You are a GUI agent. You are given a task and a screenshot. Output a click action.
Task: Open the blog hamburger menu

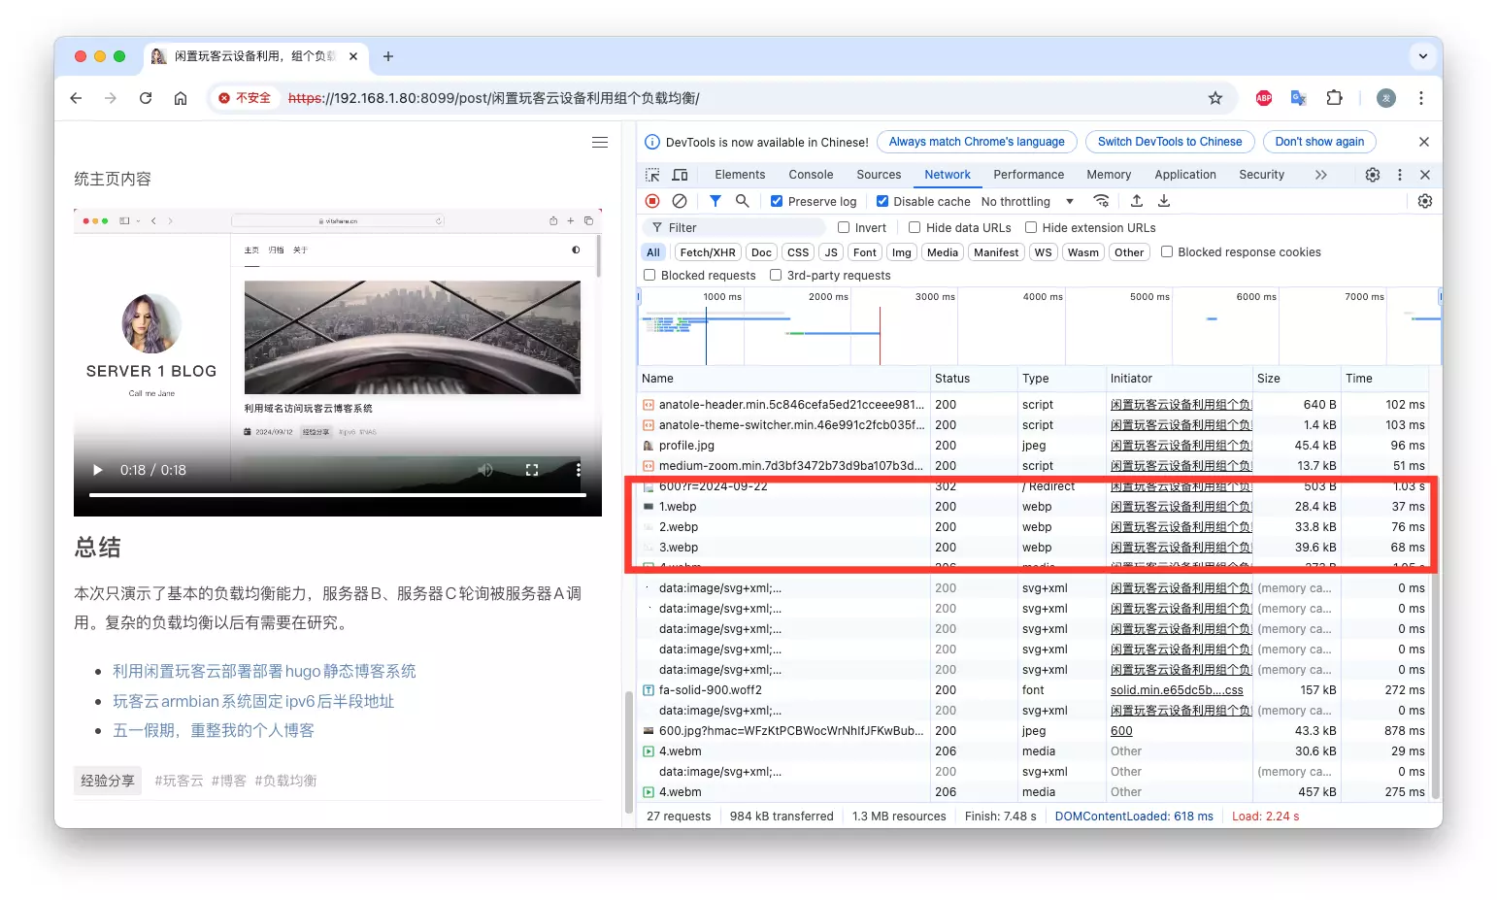[600, 143]
